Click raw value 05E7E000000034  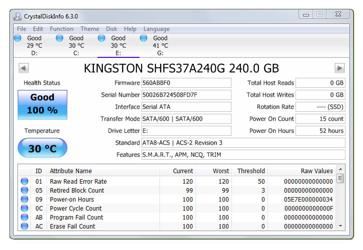pos(308,200)
